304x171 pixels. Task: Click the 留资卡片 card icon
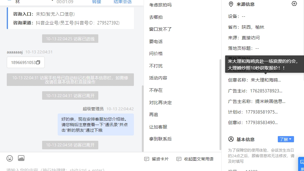pos(147,159)
